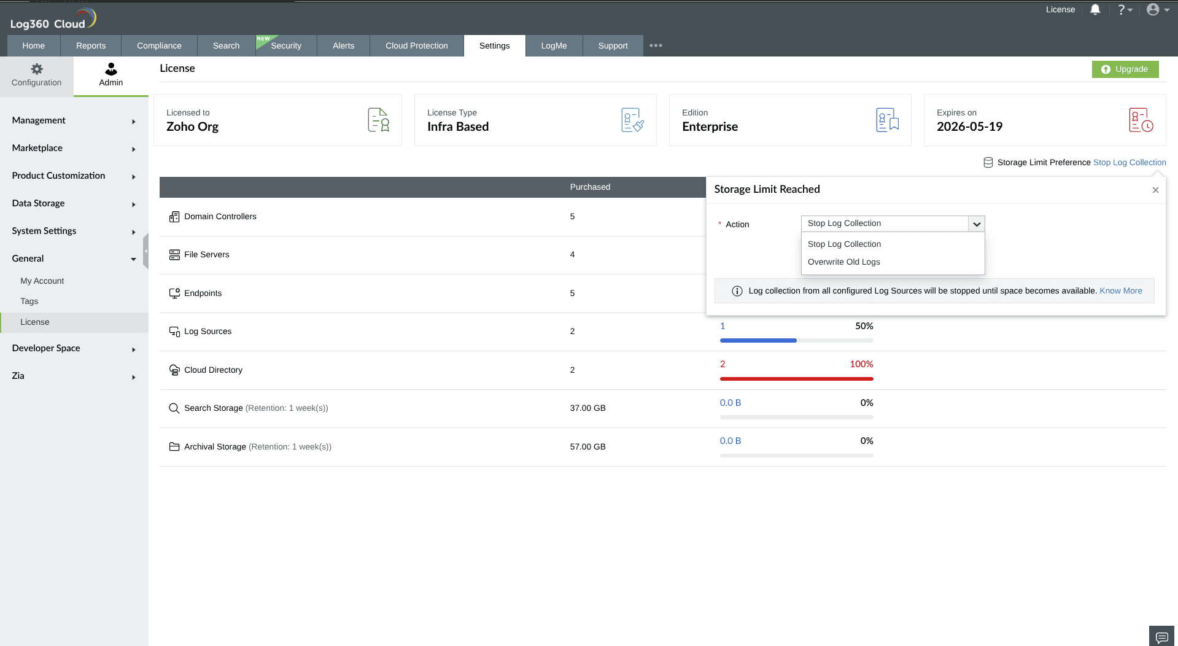The image size is (1178, 646).
Task: Click the File Servers row icon
Action: [x=174, y=255]
